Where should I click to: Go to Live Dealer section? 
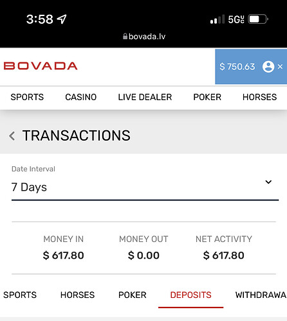click(145, 97)
